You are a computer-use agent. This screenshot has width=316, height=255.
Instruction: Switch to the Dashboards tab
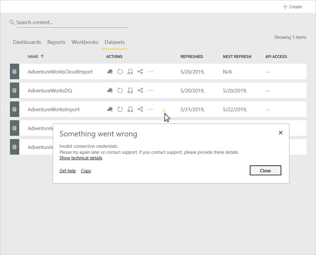(x=27, y=42)
